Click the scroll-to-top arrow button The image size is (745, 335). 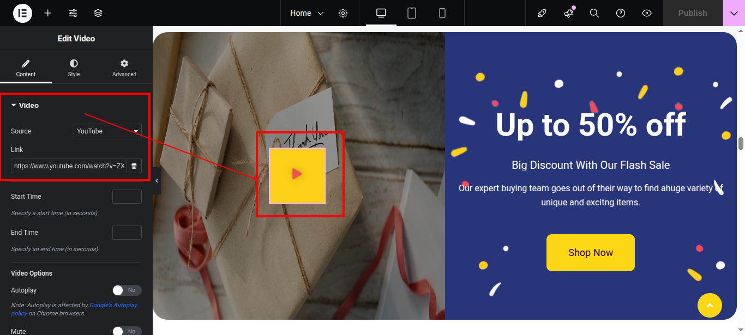(x=710, y=306)
